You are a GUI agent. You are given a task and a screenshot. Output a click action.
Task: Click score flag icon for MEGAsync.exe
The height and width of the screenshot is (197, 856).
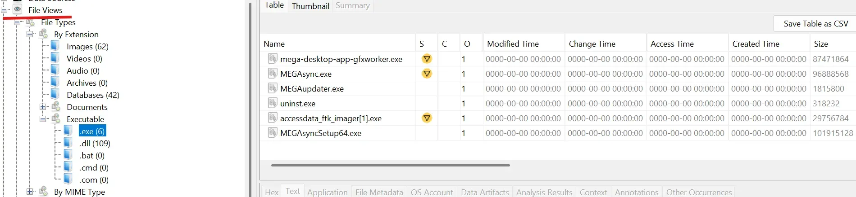(427, 74)
